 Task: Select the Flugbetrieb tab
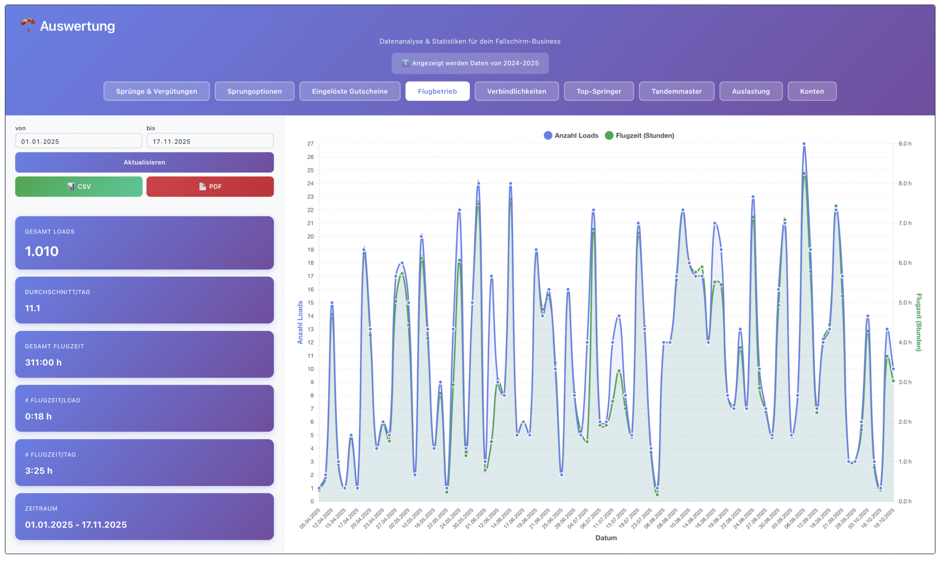(x=437, y=91)
